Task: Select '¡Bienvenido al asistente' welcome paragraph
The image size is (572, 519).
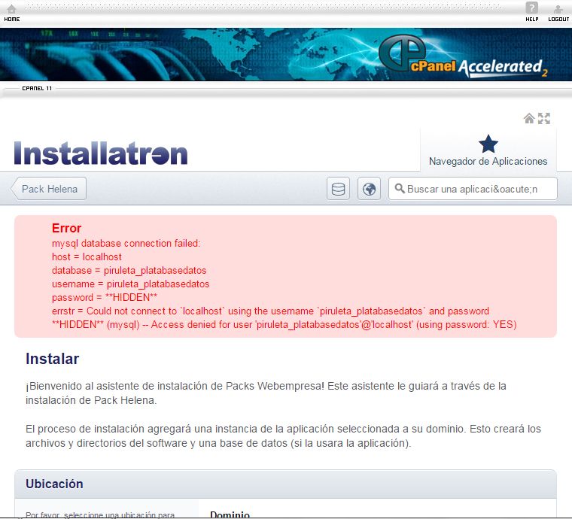Action: tap(266, 393)
